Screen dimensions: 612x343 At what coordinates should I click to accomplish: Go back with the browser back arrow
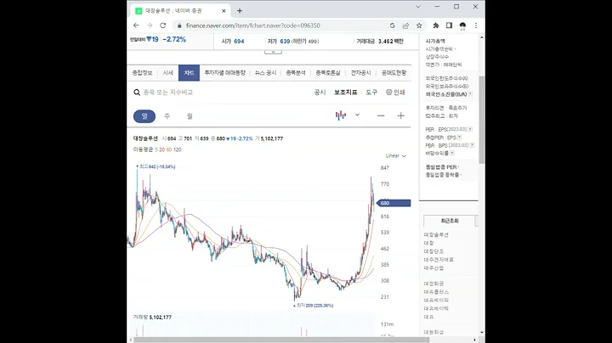[x=136, y=25]
